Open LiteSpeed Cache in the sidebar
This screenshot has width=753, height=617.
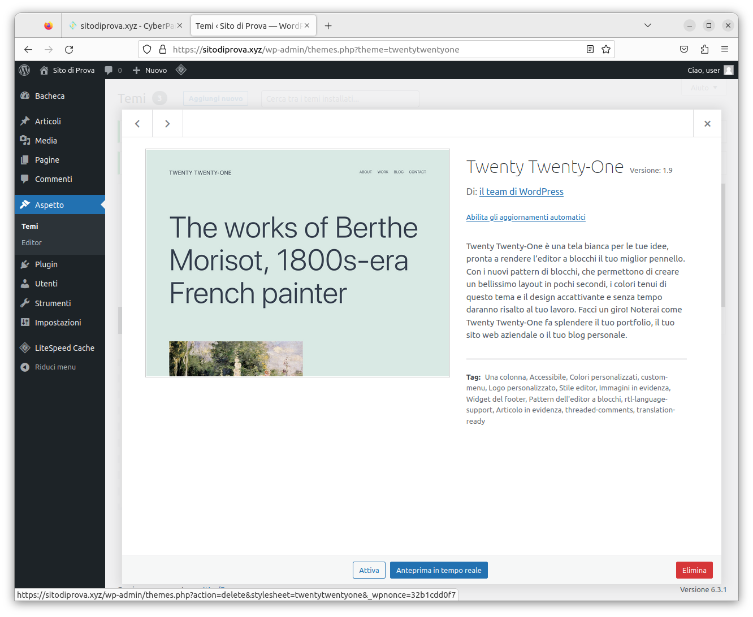pos(60,348)
